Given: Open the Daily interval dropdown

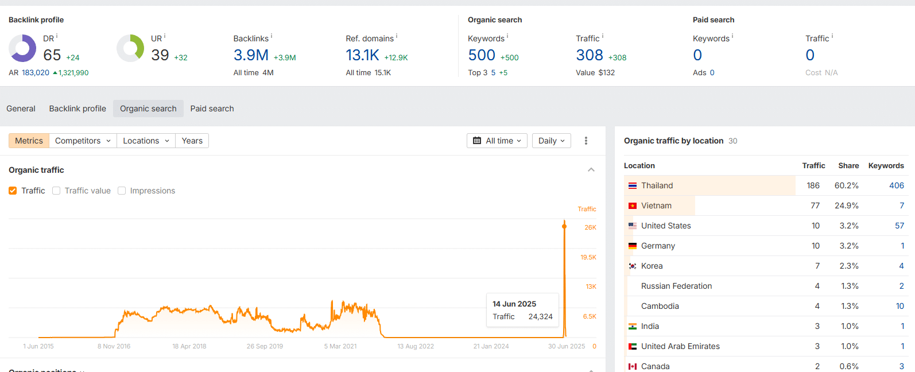Looking at the screenshot, I should [x=552, y=141].
